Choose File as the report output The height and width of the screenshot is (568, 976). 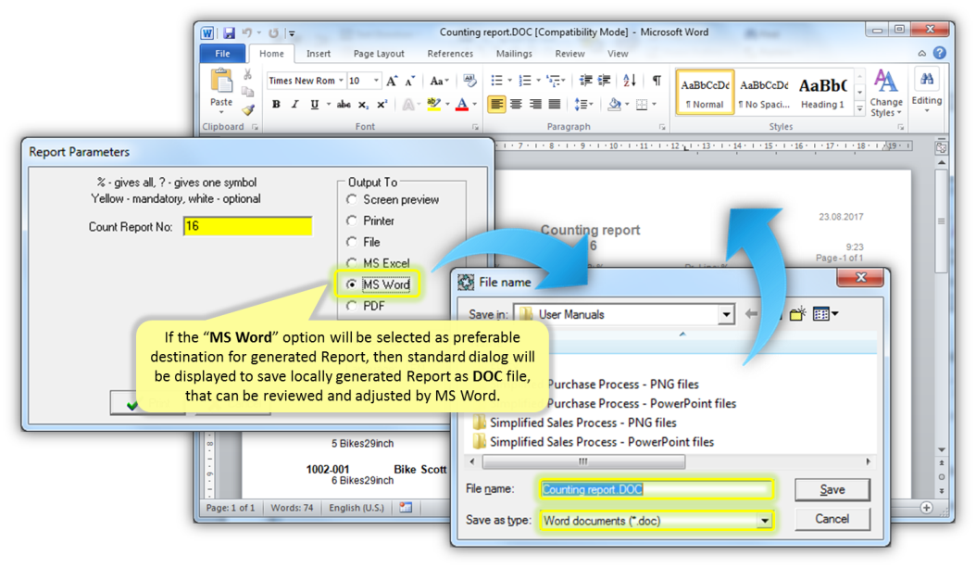pos(352,242)
